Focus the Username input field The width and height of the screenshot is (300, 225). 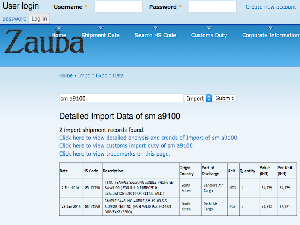click(x=118, y=7)
